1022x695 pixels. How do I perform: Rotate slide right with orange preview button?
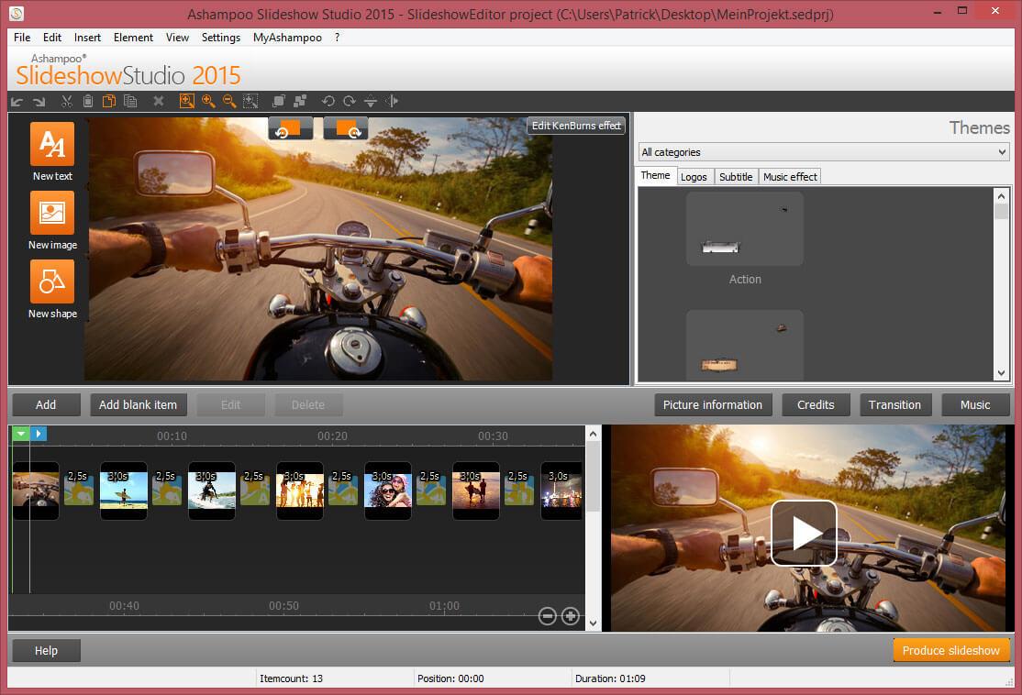[346, 128]
